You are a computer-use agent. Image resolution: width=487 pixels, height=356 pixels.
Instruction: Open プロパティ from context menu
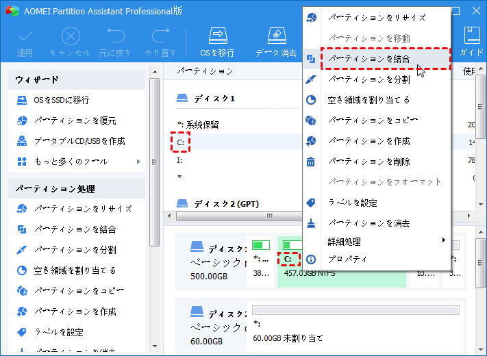(x=377, y=259)
